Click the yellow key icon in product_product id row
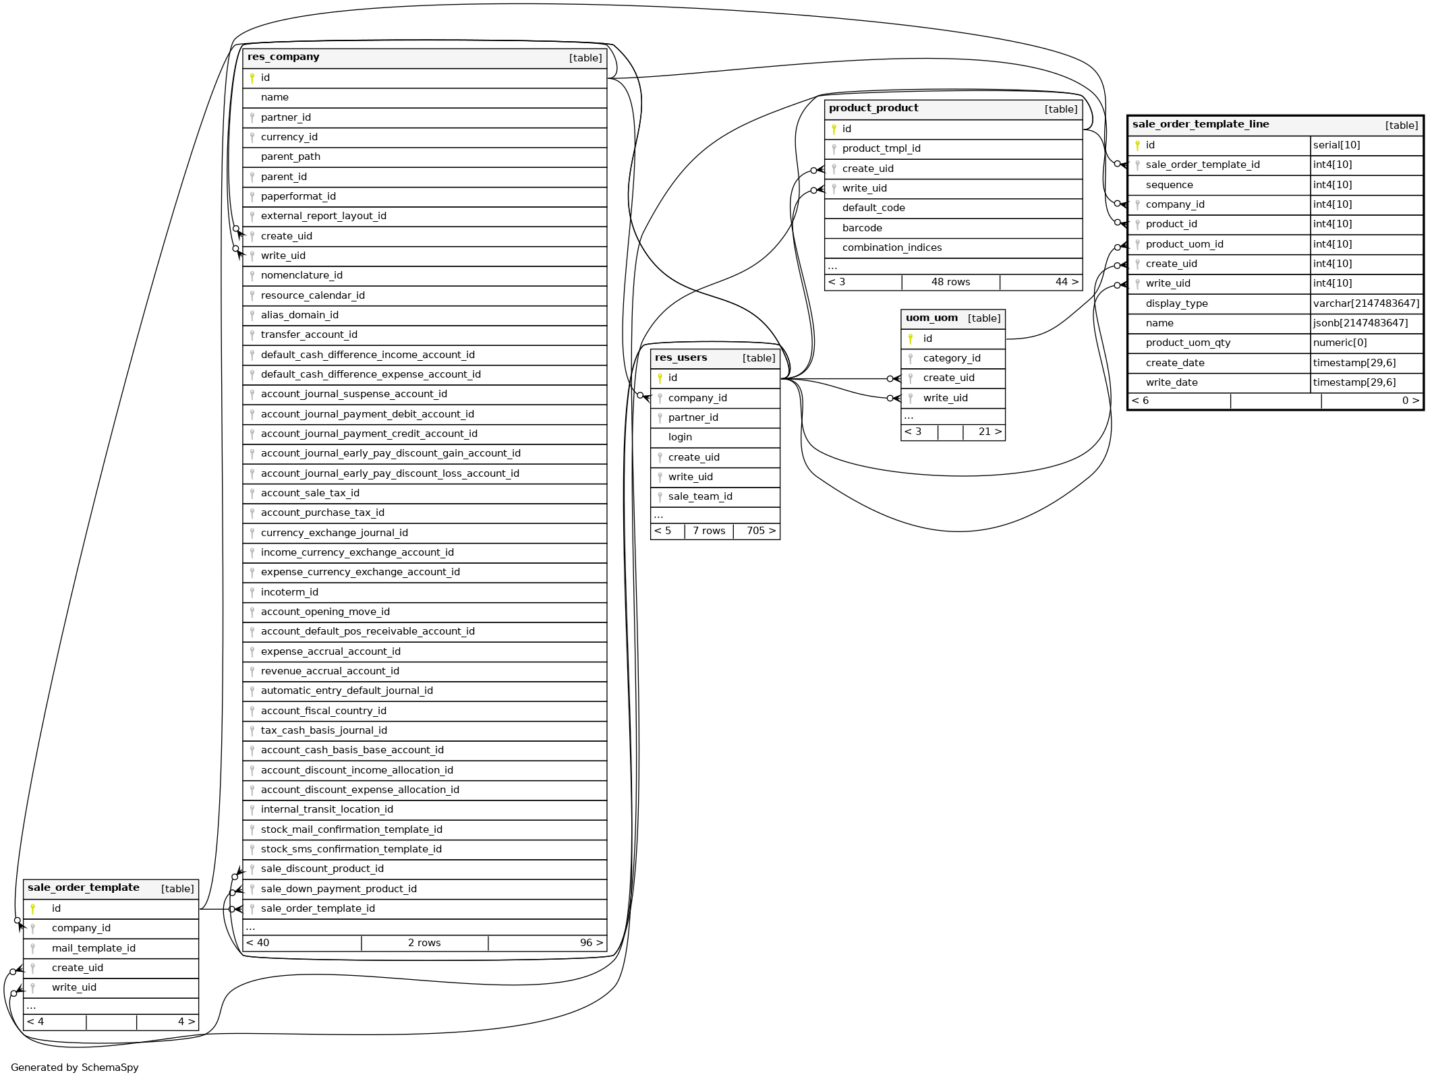This screenshot has height=1081, width=1436. tap(834, 129)
